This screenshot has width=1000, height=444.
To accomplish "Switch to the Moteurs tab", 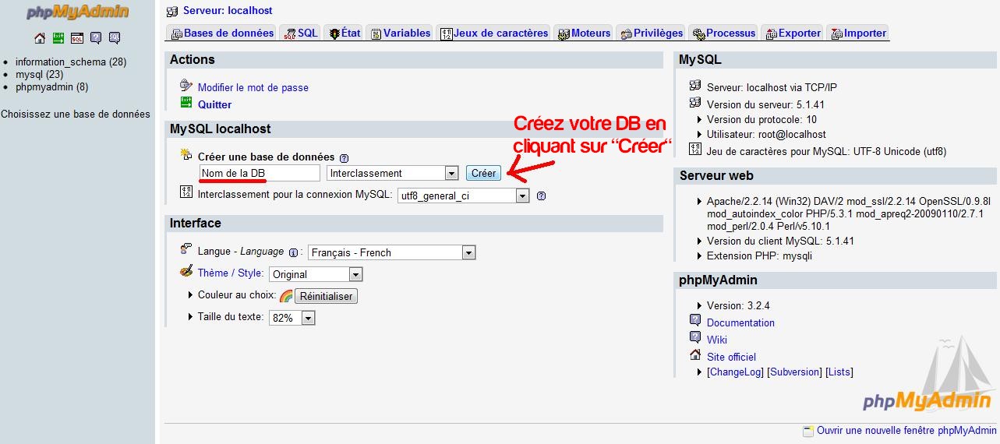I will (x=584, y=33).
